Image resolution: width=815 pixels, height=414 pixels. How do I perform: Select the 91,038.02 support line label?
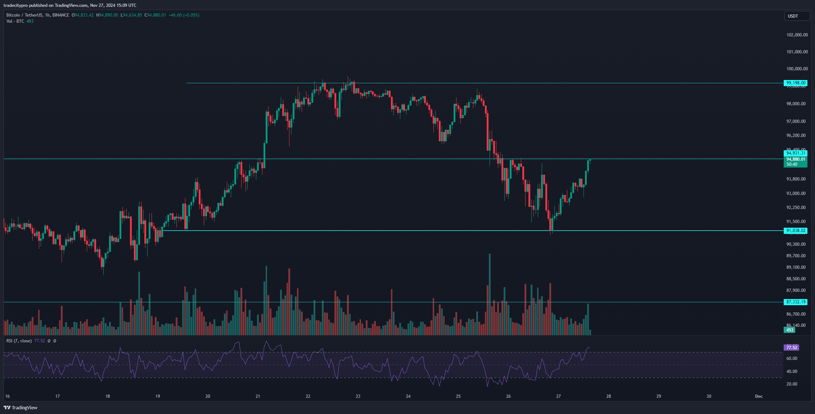(796, 231)
